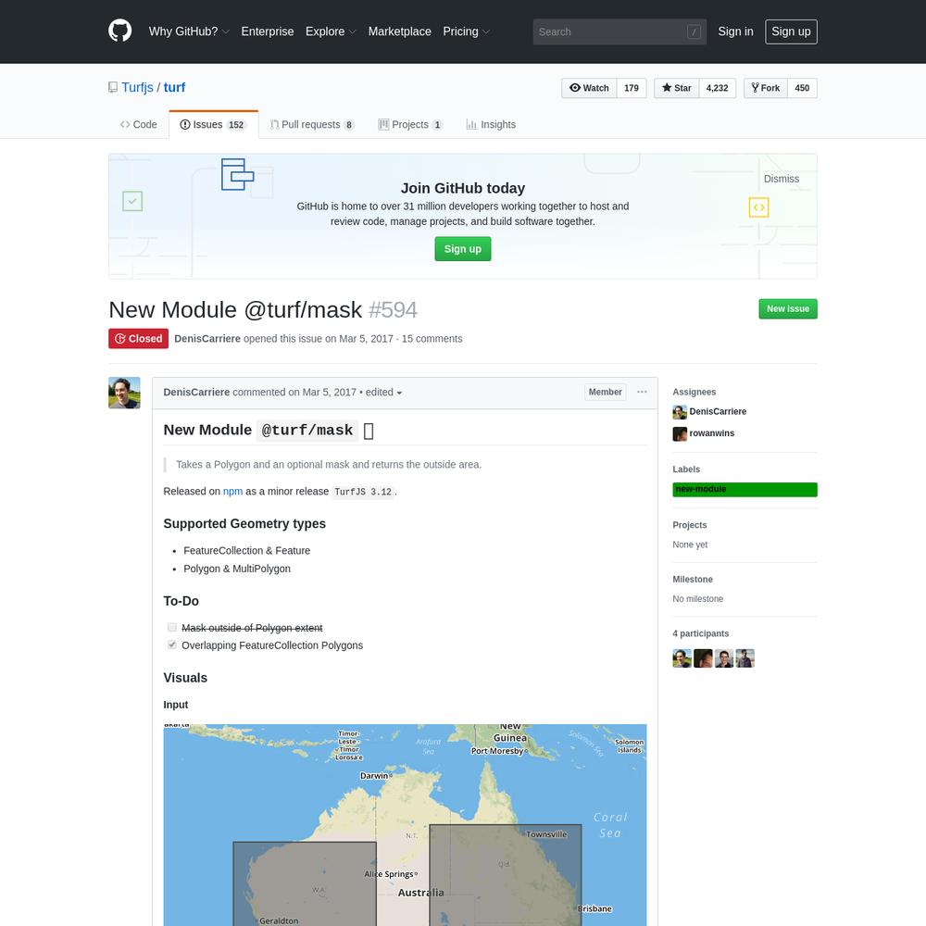926x926 pixels.
Task: Open the npm link in the comment
Action: (232, 492)
